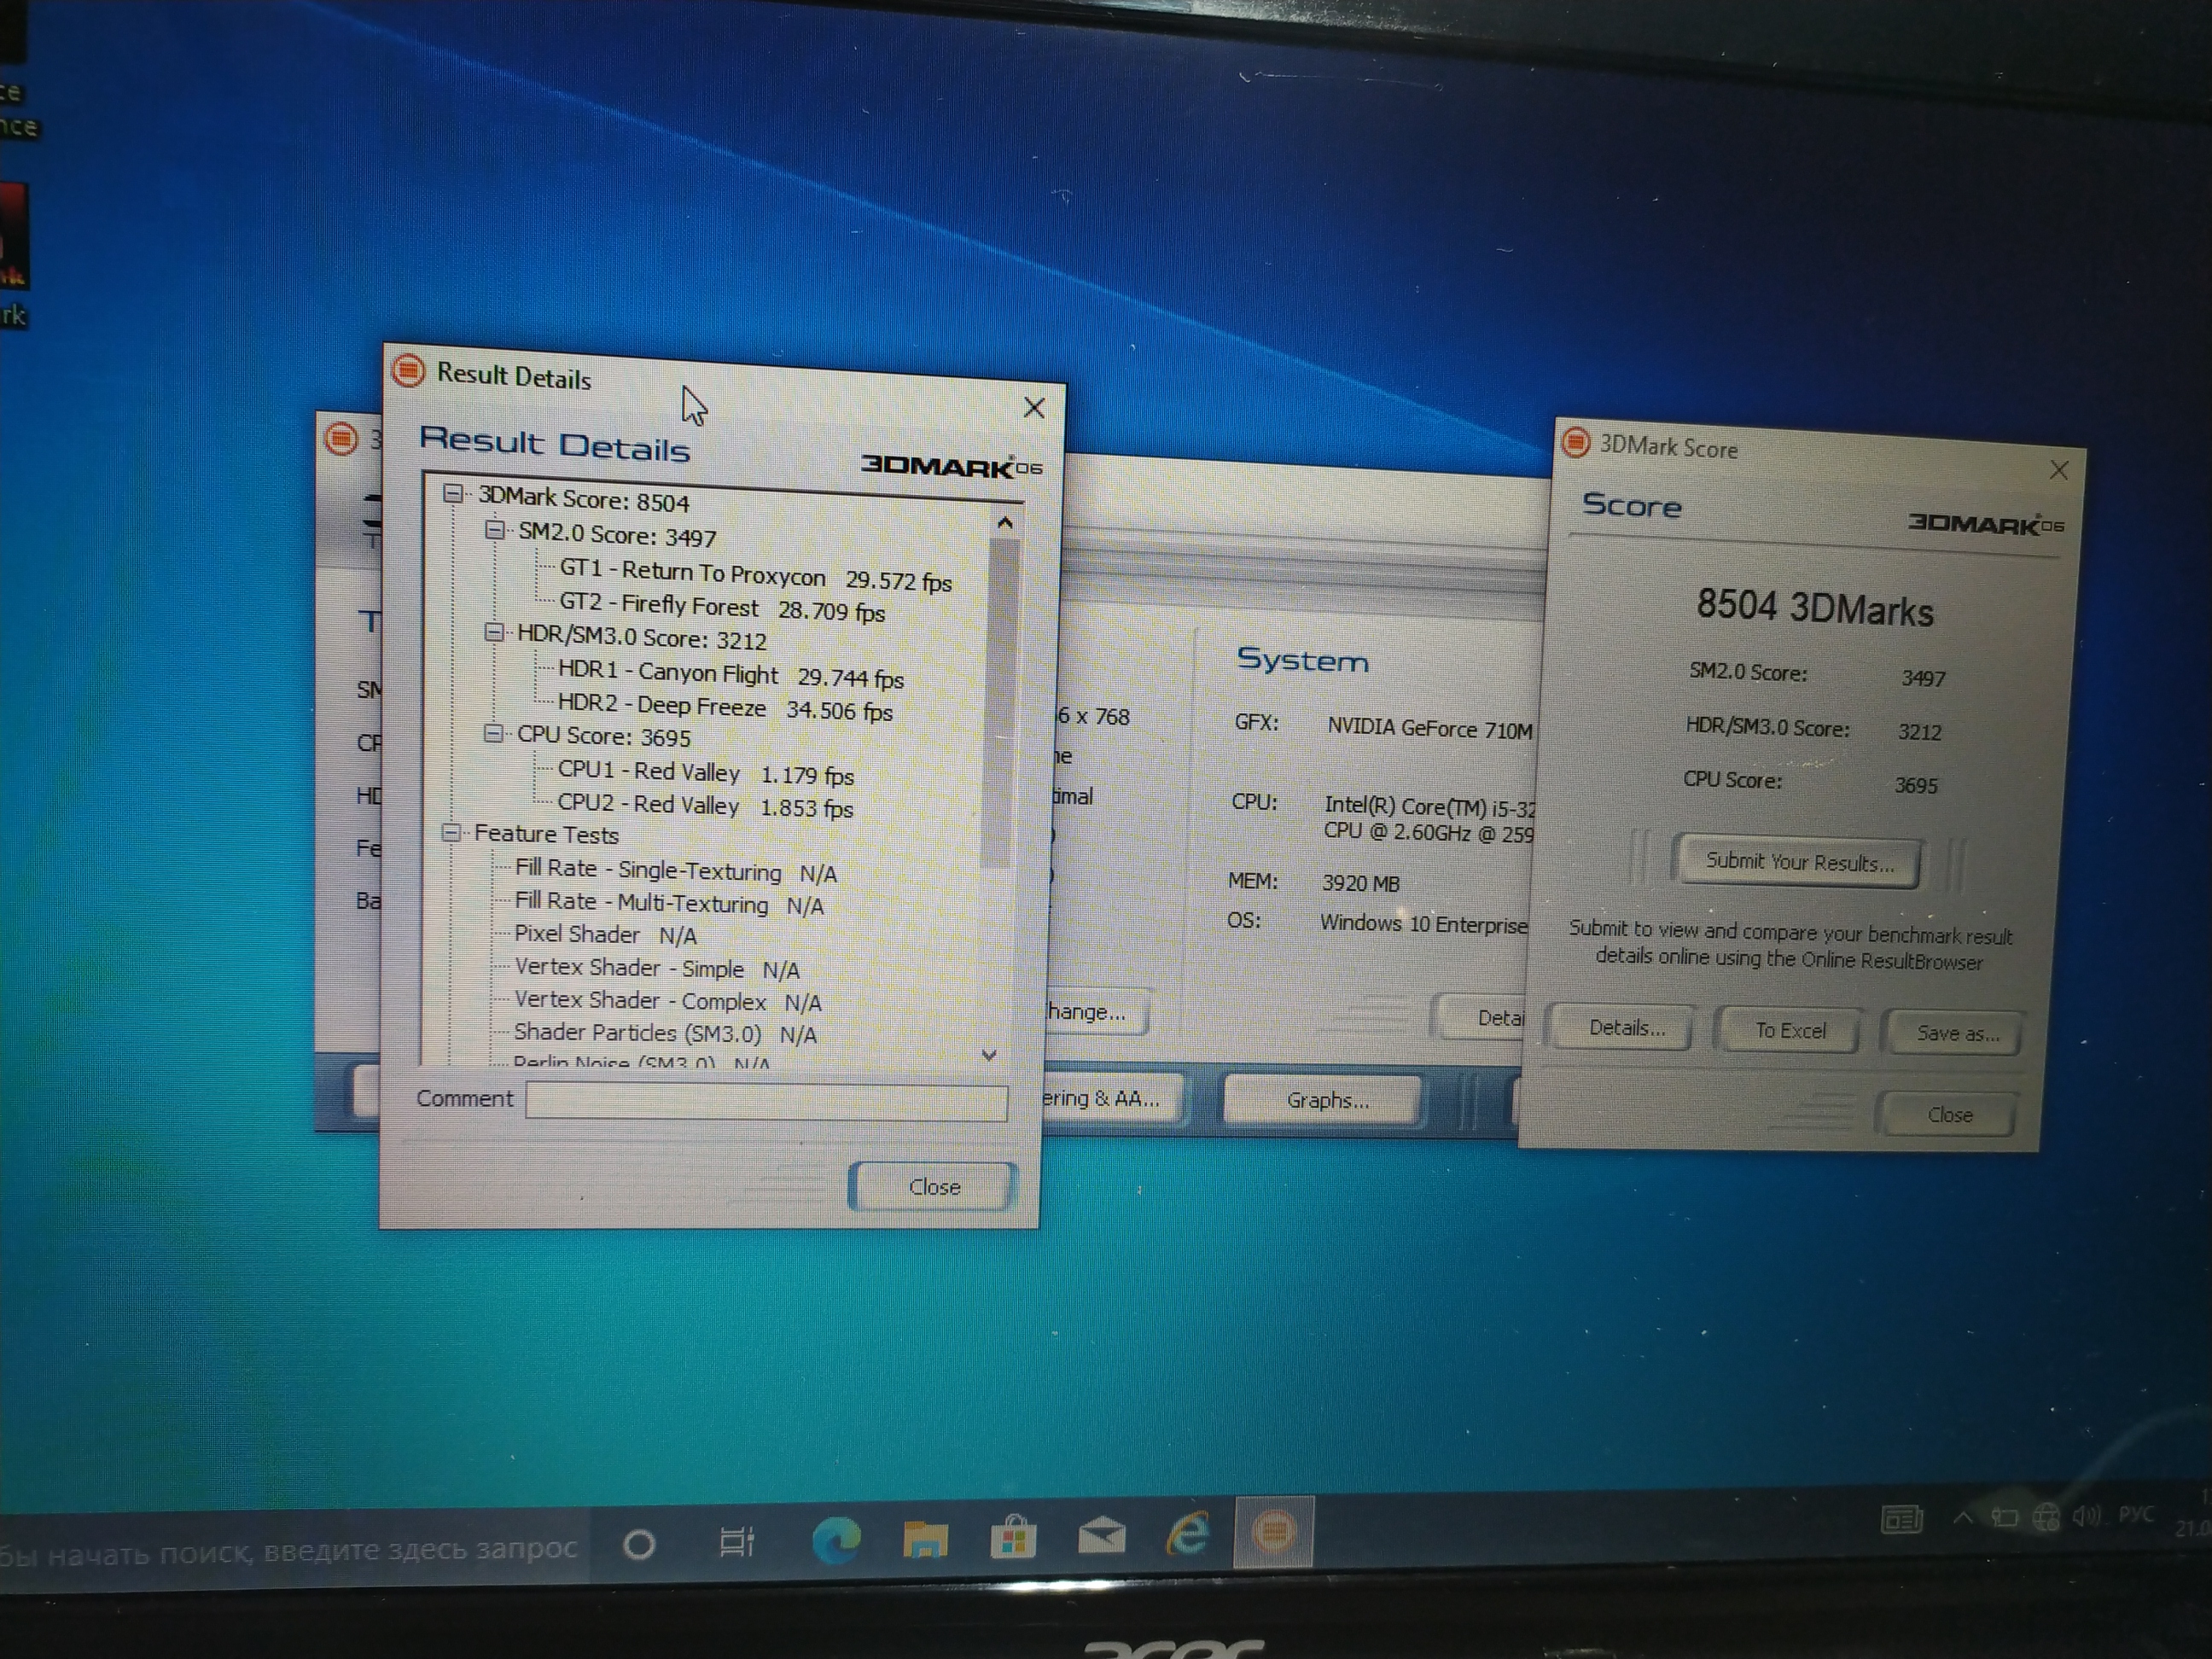The width and height of the screenshot is (2212, 1659).
Task: Click scroll-down arrow in Result Details tree
Action: coord(989,1055)
